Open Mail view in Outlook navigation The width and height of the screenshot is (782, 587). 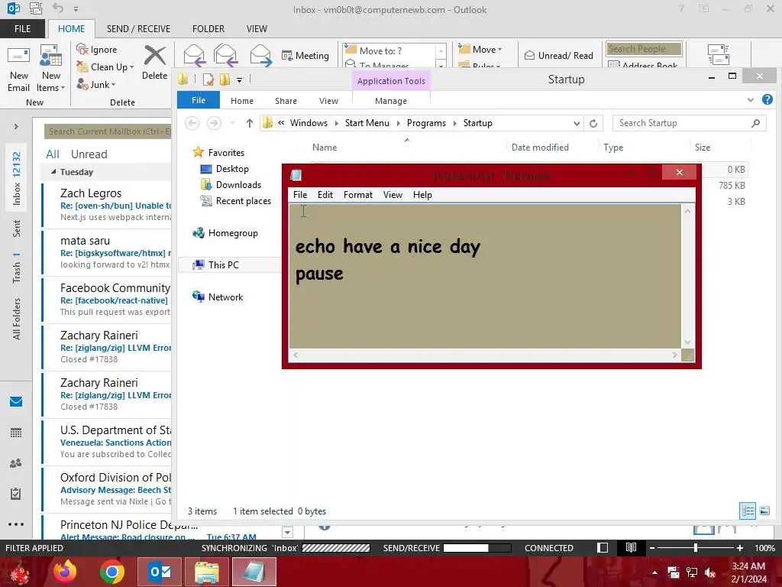pos(16,402)
